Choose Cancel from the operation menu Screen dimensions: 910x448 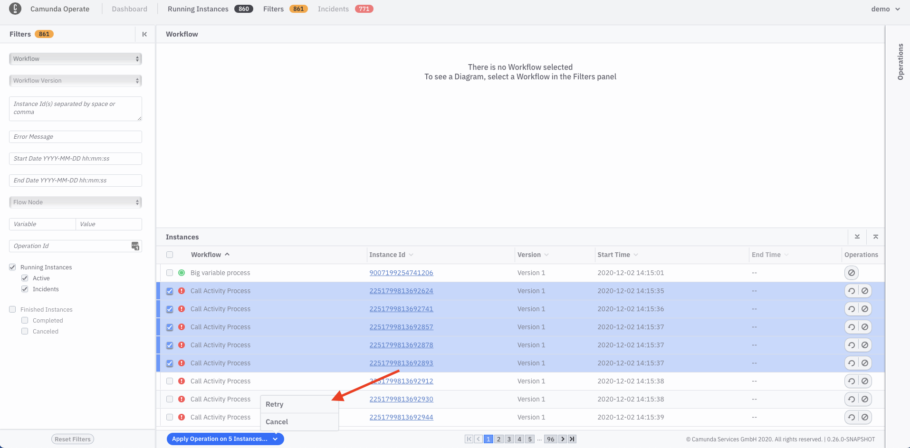299,422
